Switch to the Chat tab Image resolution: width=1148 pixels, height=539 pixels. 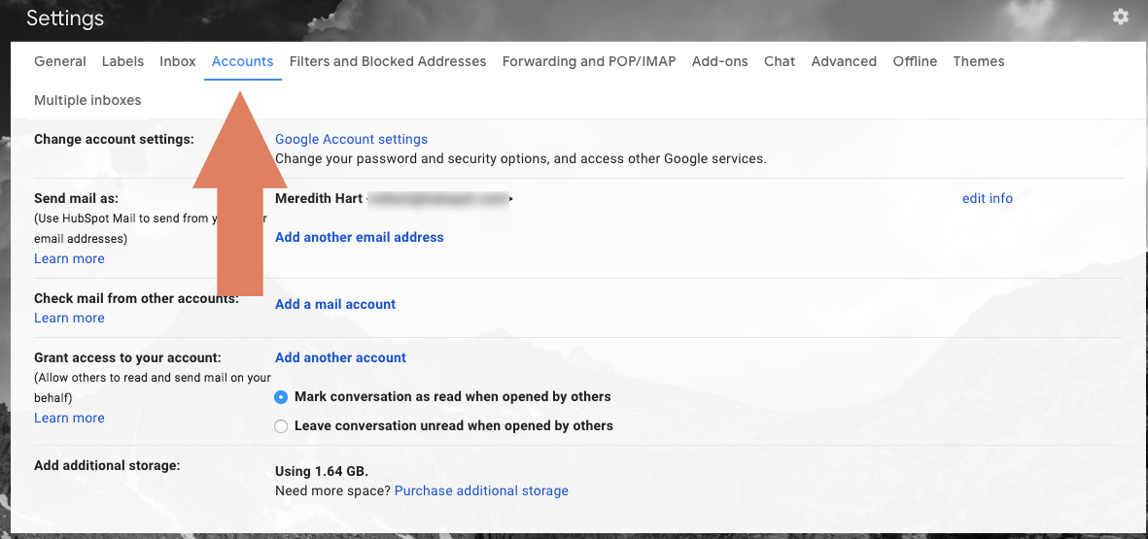780,61
